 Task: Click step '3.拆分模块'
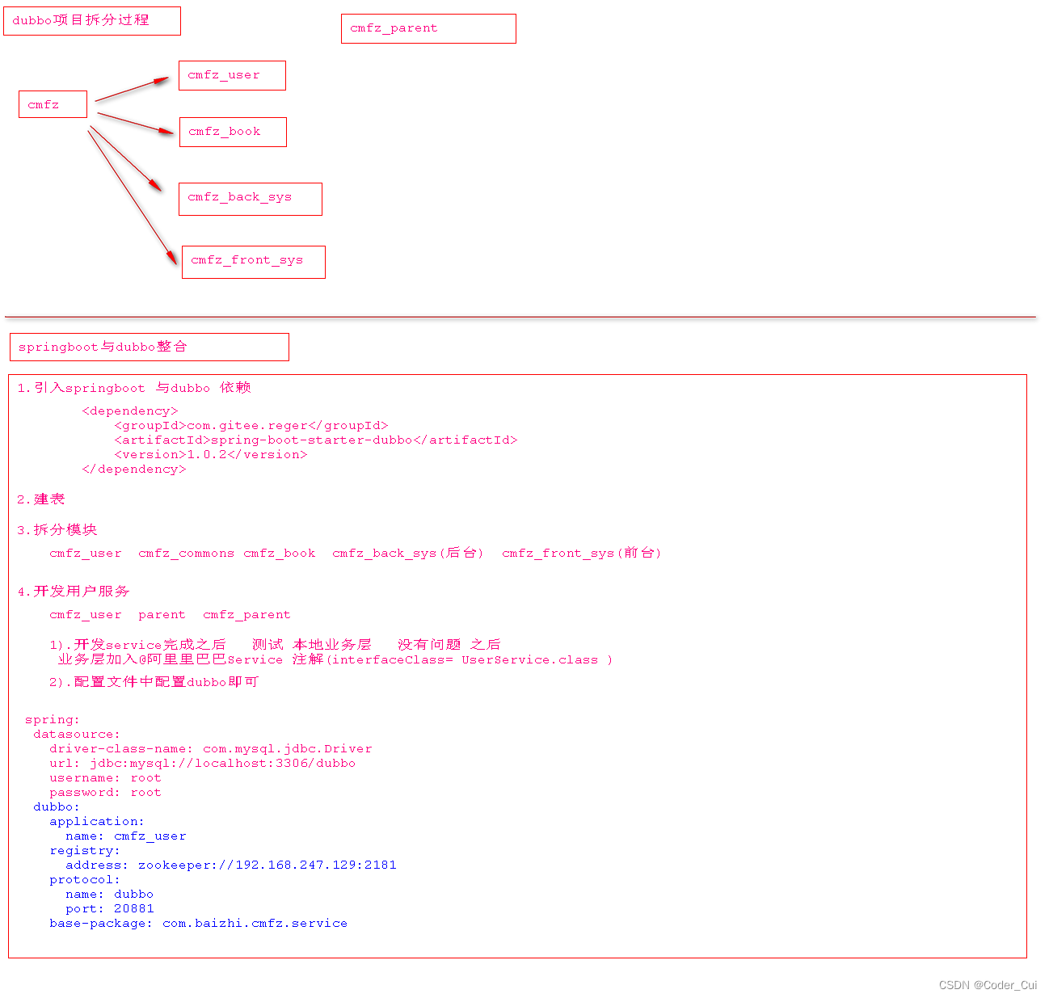tap(57, 530)
